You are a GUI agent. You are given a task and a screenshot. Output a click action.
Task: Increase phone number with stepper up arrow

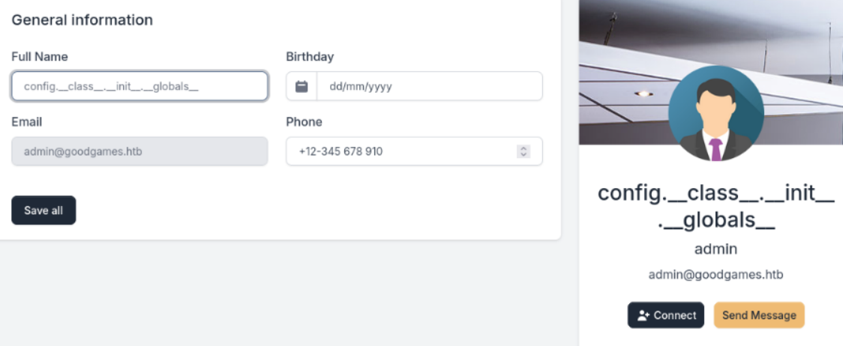[x=523, y=148]
